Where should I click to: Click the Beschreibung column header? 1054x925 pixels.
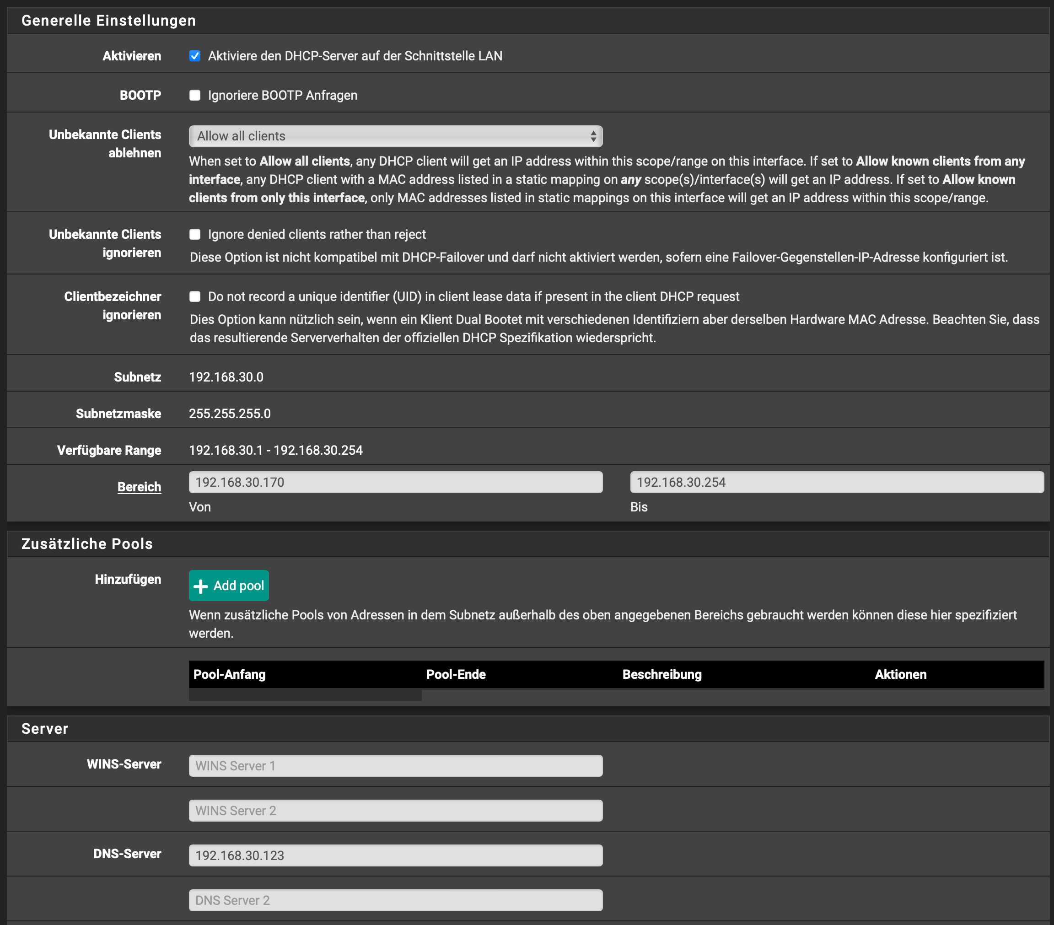tap(661, 674)
